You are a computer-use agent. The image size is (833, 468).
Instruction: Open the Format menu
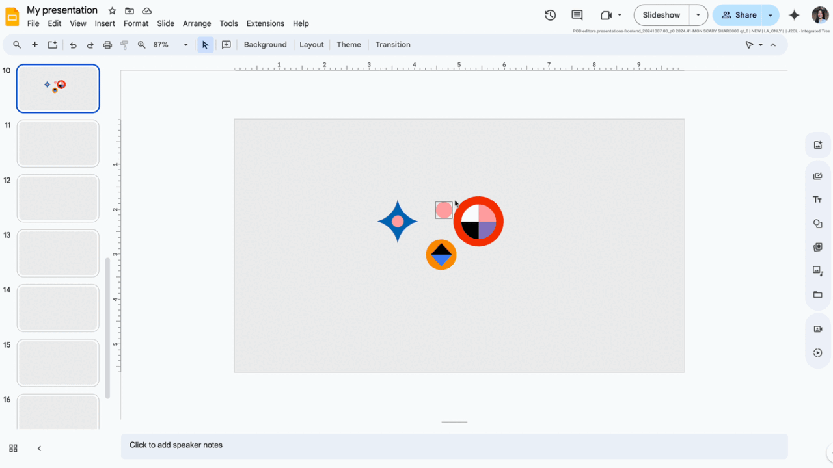pyautogui.click(x=136, y=23)
